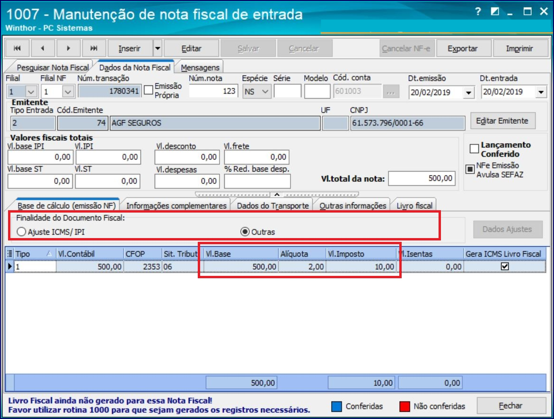Open Outras informações tab
The image size is (554, 419).
[x=352, y=205]
